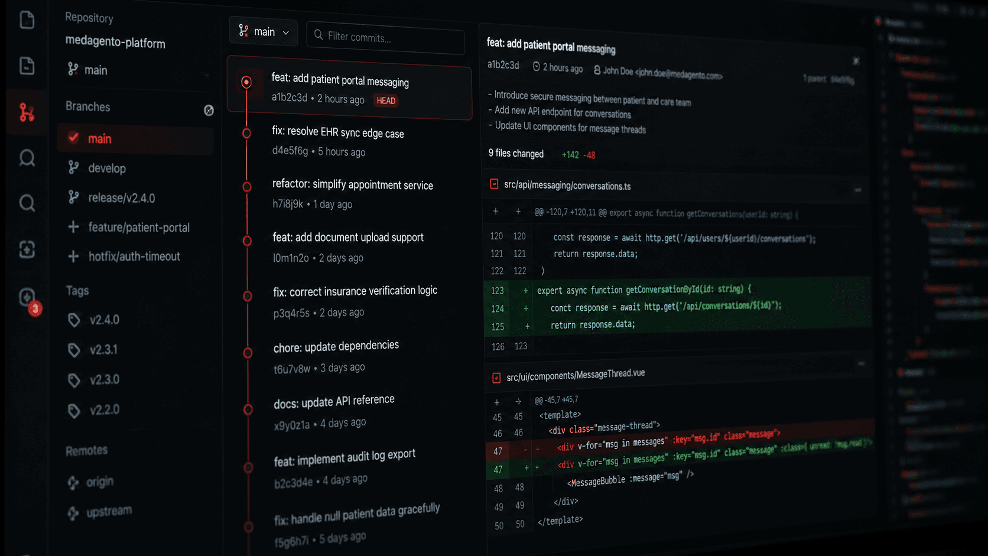This screenshot has width=988, height=556.
Task: Click the upper magnifier icon in sidebar
Action: pyautogui.click(x=27, y=158)
